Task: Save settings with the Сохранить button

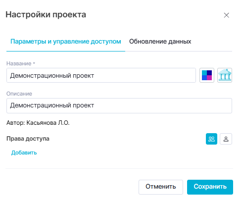Action: click(x=210, y=187)
